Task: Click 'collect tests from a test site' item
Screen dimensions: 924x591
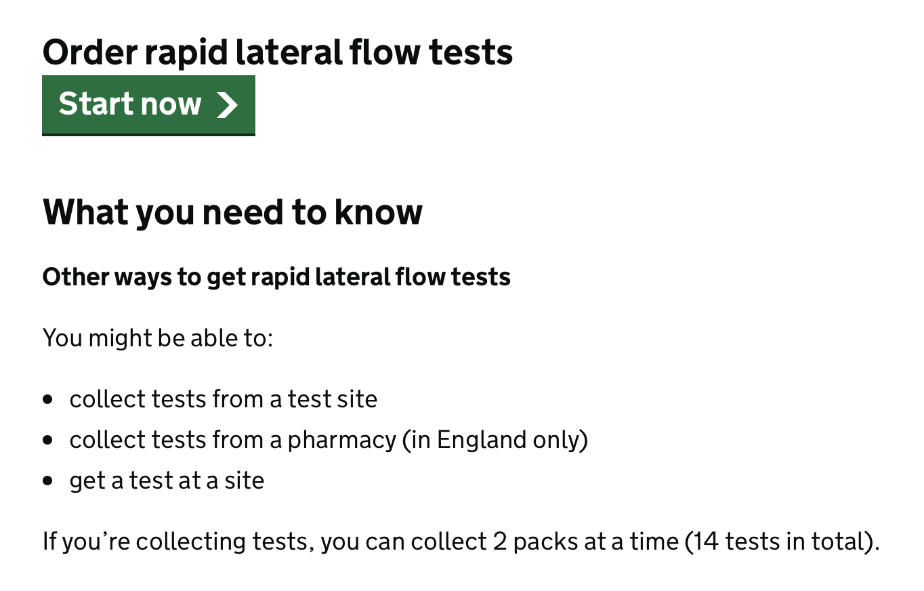Action: 224,399
